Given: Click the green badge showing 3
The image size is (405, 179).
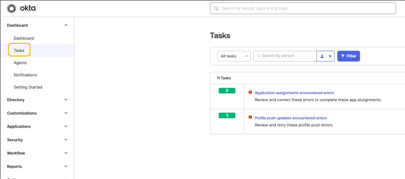Looking at the screenshot, I should click(x=227, y=116).
